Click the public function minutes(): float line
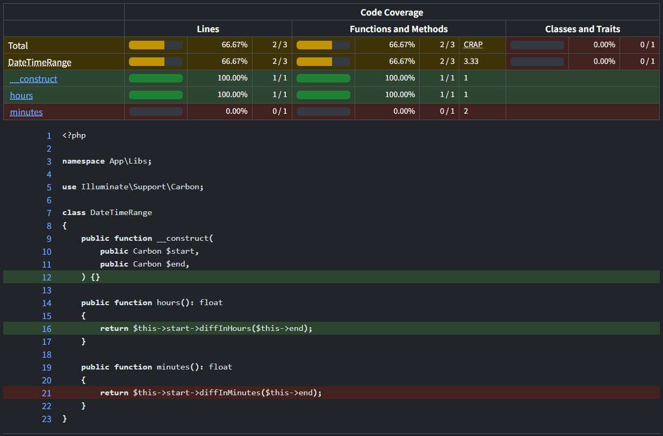 point(157,367)
